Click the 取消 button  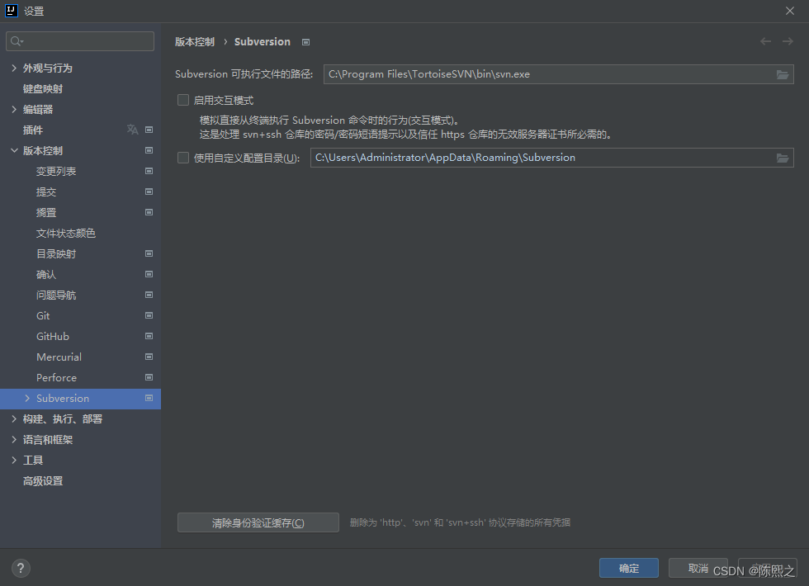click(698, 568)
